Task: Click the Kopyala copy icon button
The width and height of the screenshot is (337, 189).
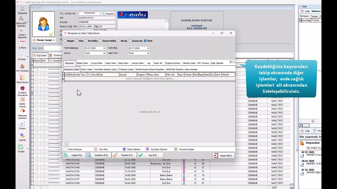Action: (x=108, y=14)
